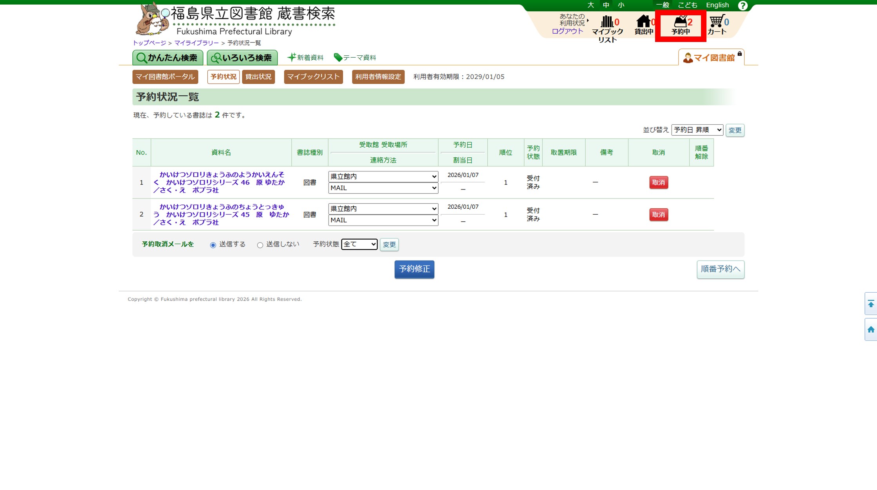
Task: Set text size to large (大)
Action: [x=590, y=5]
